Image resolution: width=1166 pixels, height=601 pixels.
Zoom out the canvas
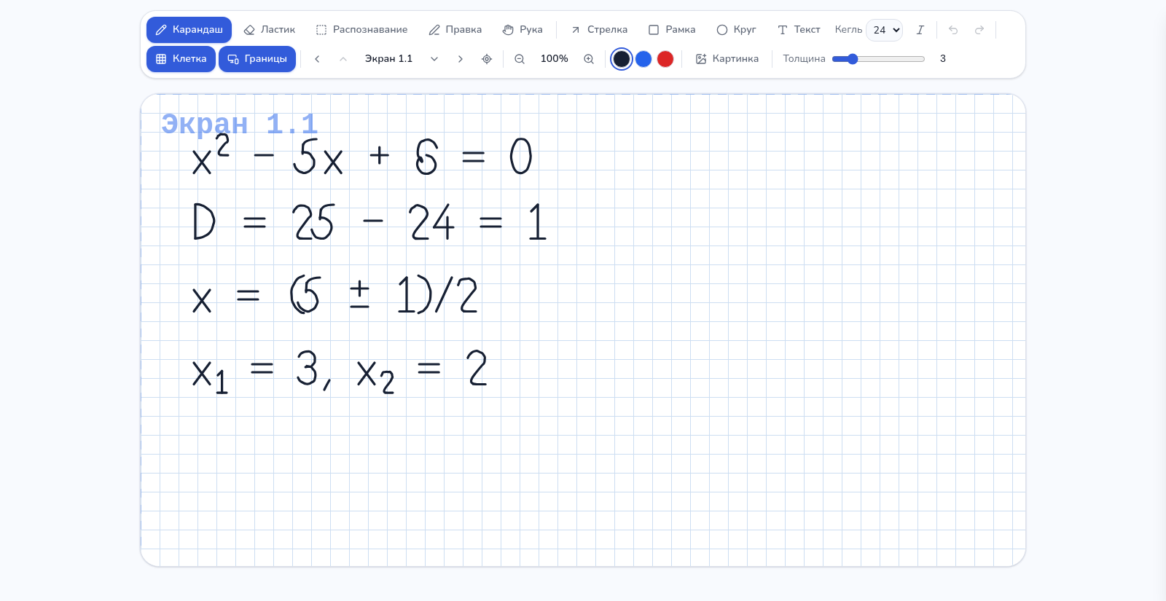coord(520,59)
